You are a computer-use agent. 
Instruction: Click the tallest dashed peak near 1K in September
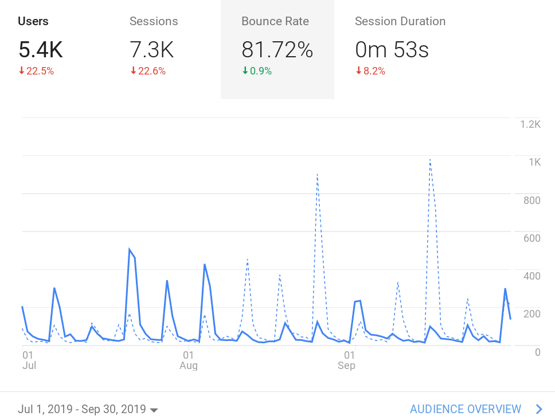pos(430,160)
